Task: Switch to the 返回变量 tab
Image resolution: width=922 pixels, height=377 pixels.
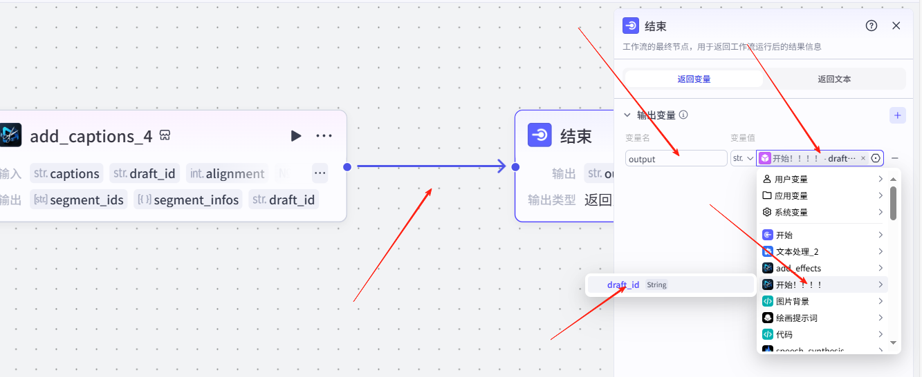Action: coord(694,79)
